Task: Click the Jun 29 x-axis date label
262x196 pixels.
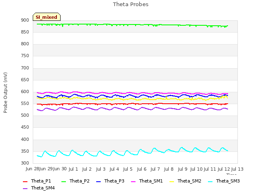Action: point(46,169)
